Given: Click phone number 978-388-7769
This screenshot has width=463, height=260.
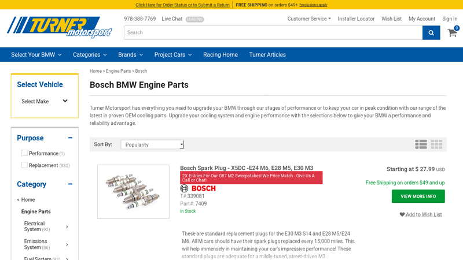Looking at the screenshot, I should pyautogui.click(x=139, y=19).
